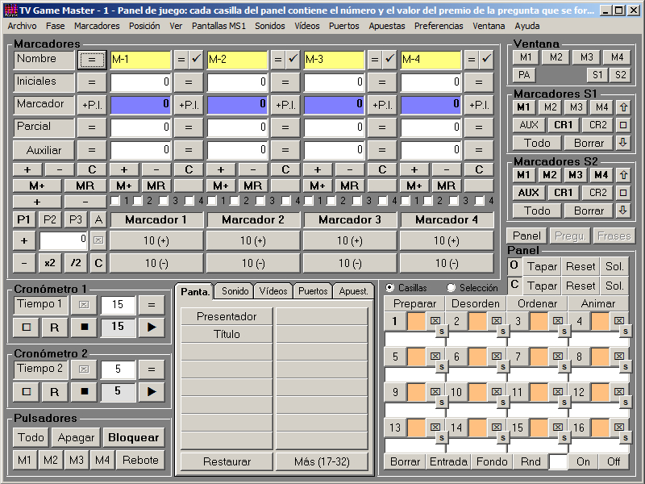
Task: Click the X icon on panel cell 1
Action: tap(435, 320)
